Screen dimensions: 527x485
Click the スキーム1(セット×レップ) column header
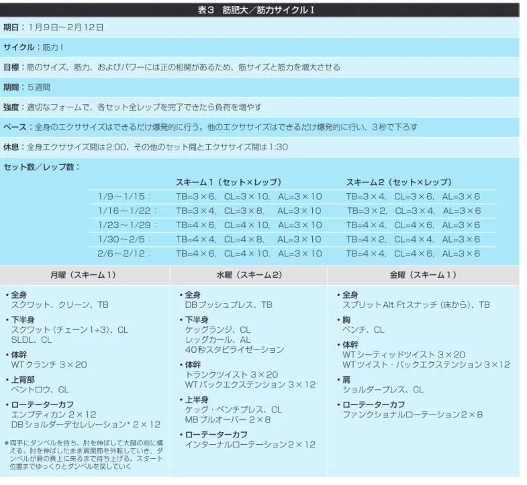(228, 182)
